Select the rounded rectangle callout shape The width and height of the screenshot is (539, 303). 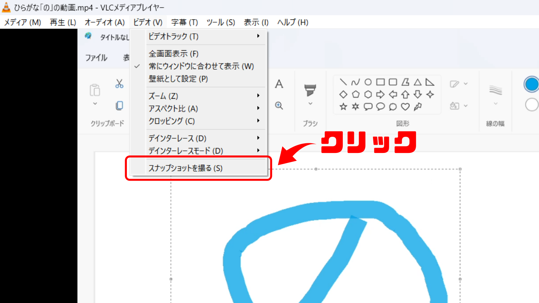click(368, 107)
